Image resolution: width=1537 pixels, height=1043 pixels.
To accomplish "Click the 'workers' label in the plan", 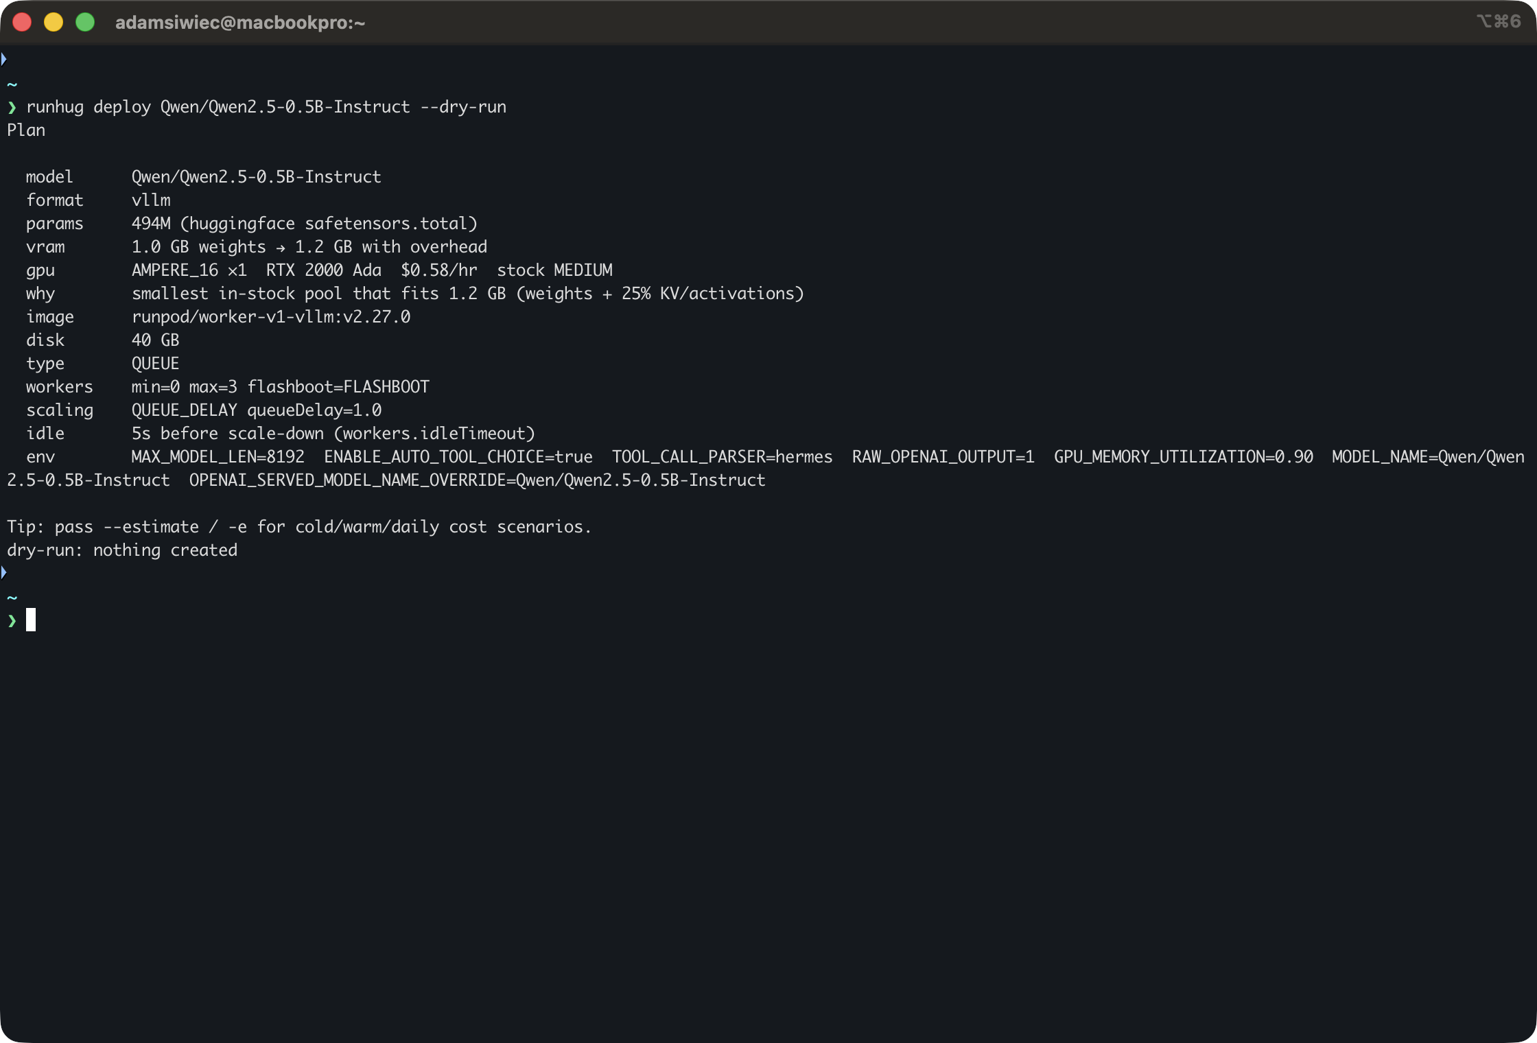I will pos(59,387).
